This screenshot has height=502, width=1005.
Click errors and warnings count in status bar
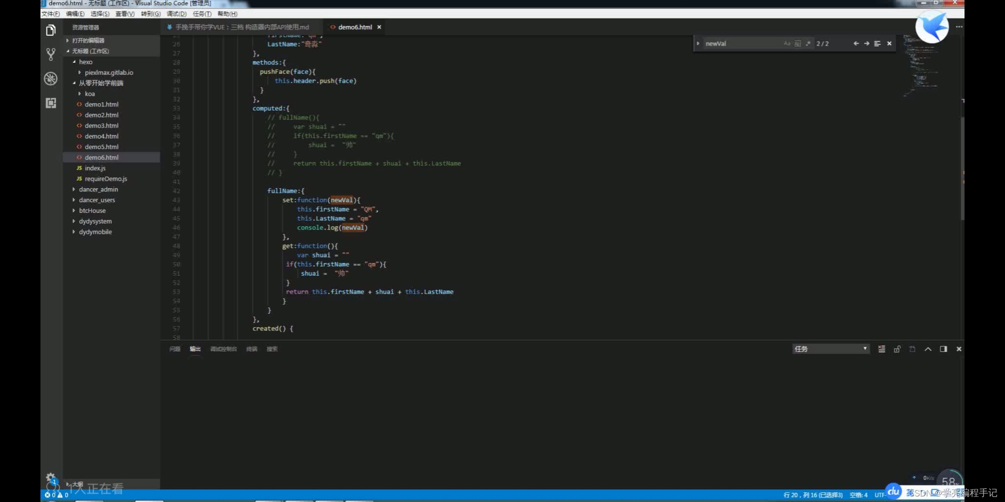[56, 495]
